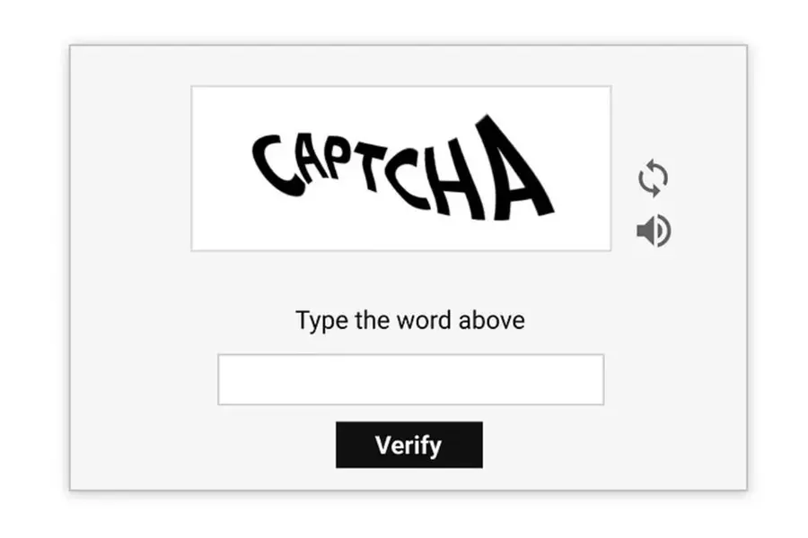The height and width of the screenshot is (538, 808).
Task: Reload a new captcha challenge image
Action: [x=653, y=178]
